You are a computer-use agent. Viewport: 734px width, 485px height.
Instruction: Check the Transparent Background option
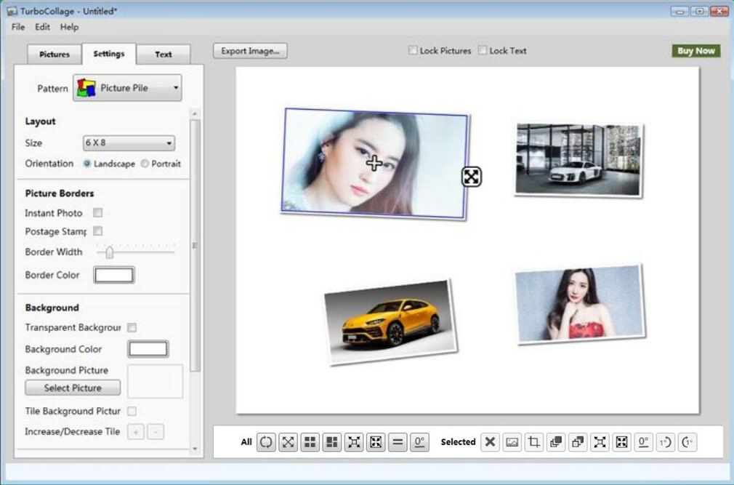[132, 328]
